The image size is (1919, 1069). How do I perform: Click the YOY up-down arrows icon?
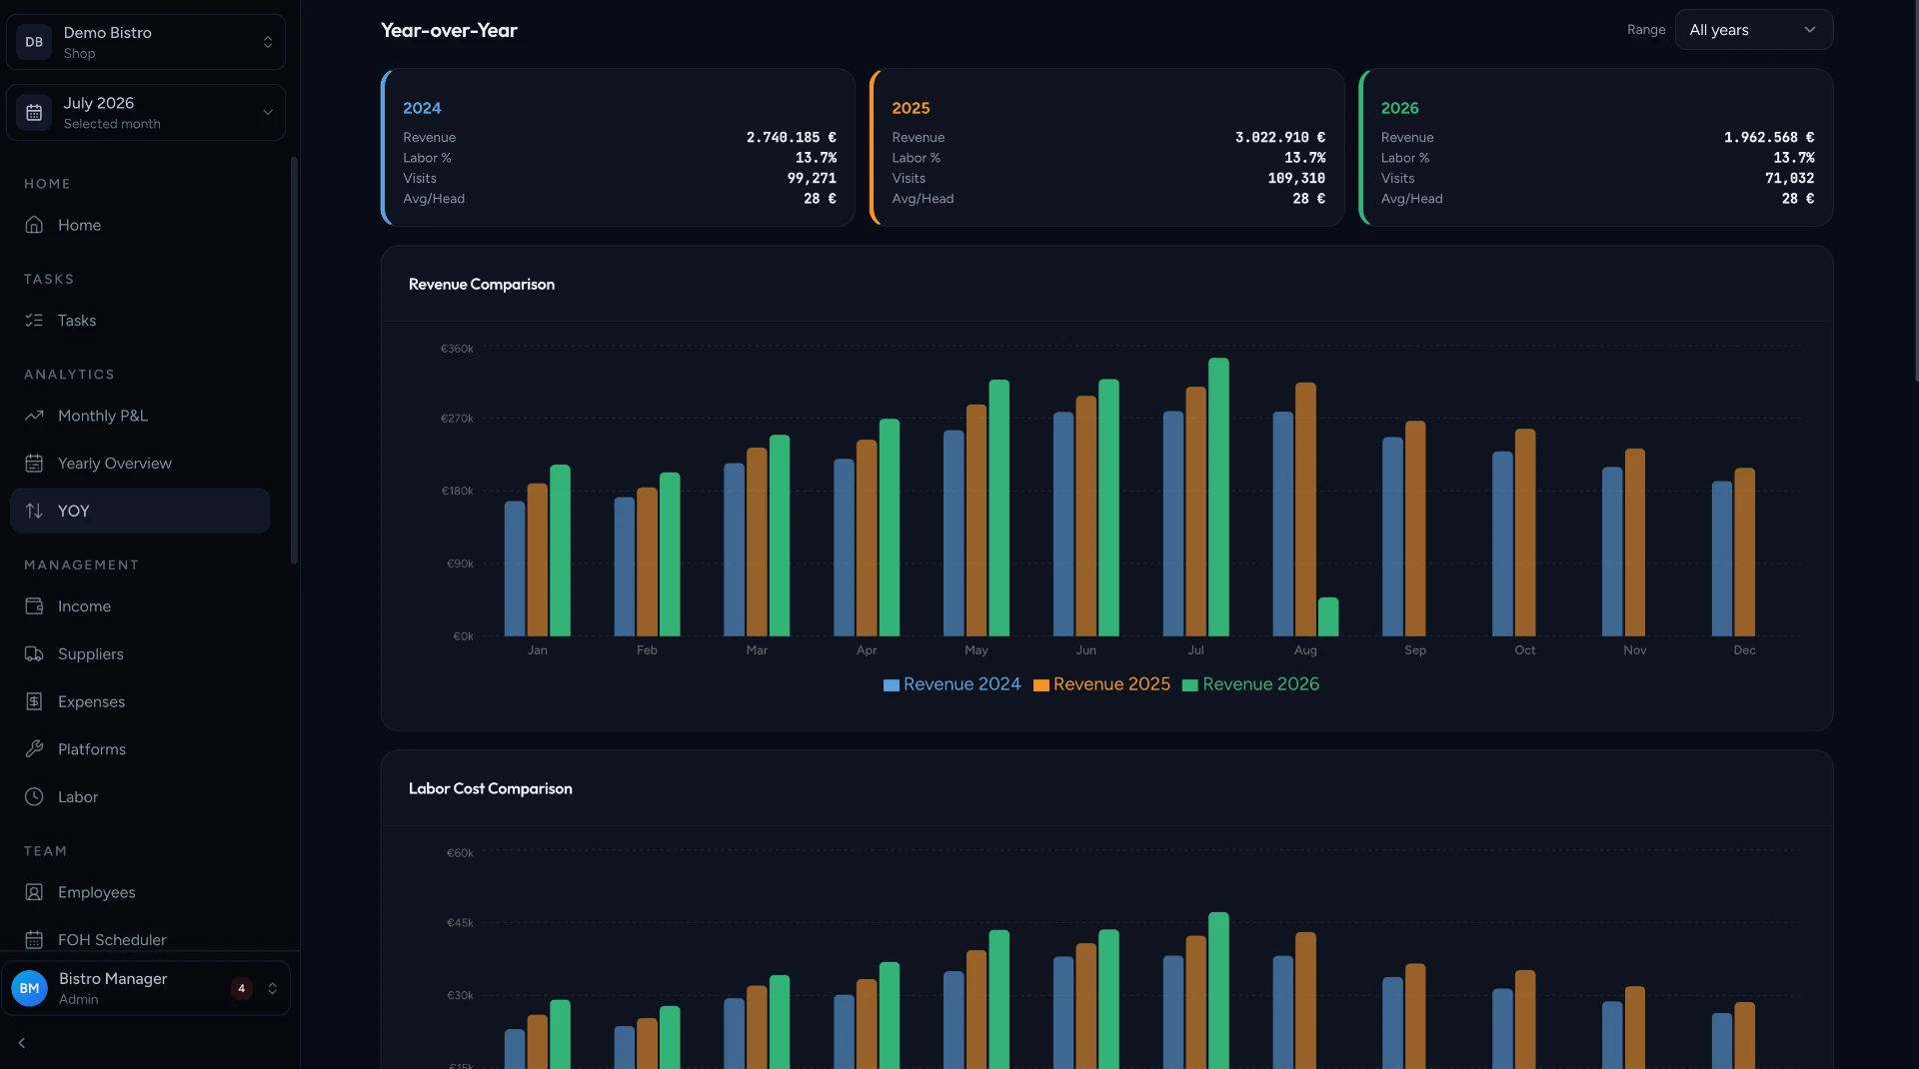pyautogui.click(x=34, y=511)
